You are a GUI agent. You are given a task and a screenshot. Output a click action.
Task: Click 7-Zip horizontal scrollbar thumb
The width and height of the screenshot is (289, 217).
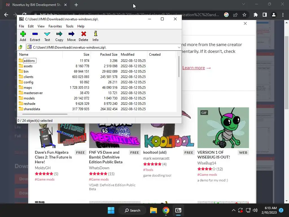click(45, 114)
